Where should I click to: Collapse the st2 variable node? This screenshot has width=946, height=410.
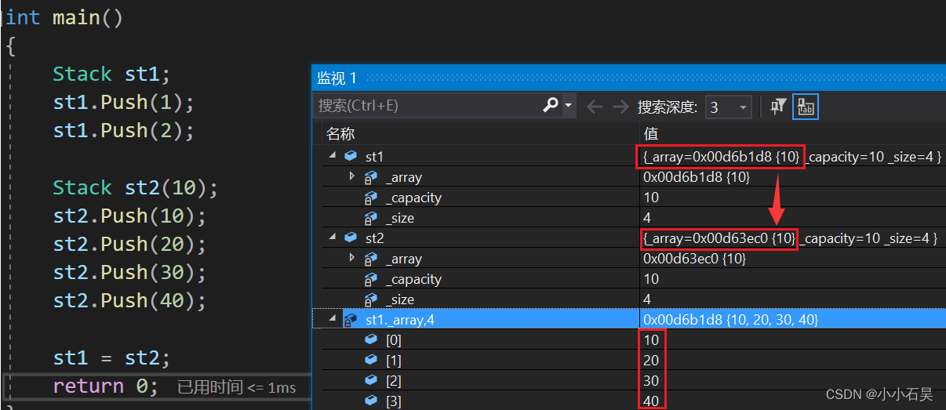(x=333, y=238)
